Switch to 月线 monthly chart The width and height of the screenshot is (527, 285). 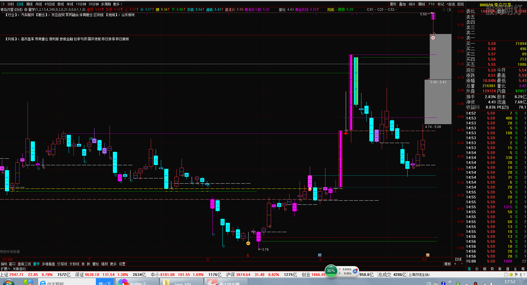pos(39,4)
